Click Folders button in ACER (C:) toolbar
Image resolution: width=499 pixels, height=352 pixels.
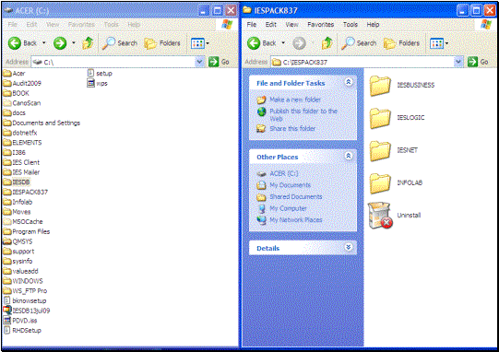point(162,43)
